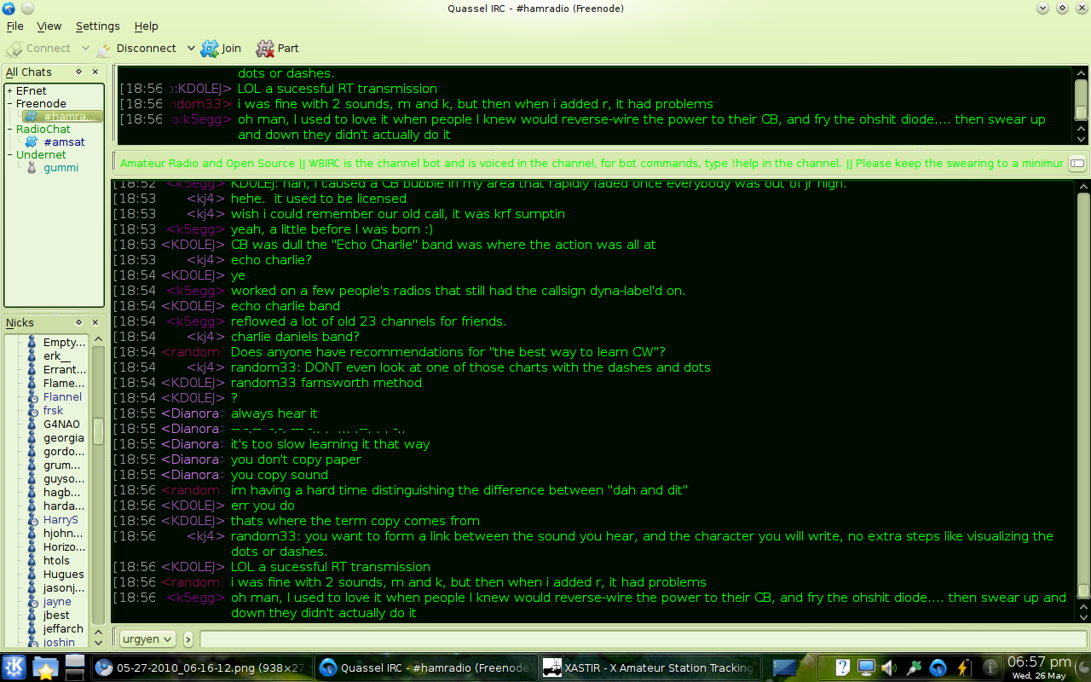The image size is (1091, 682).
Task: Select nick jeffarch in the list
Action: (63, 629)
